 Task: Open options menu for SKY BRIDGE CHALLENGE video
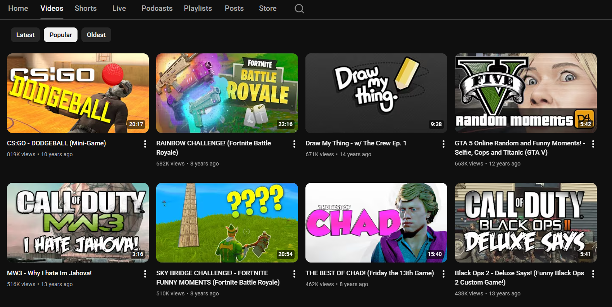coord(294,274)
